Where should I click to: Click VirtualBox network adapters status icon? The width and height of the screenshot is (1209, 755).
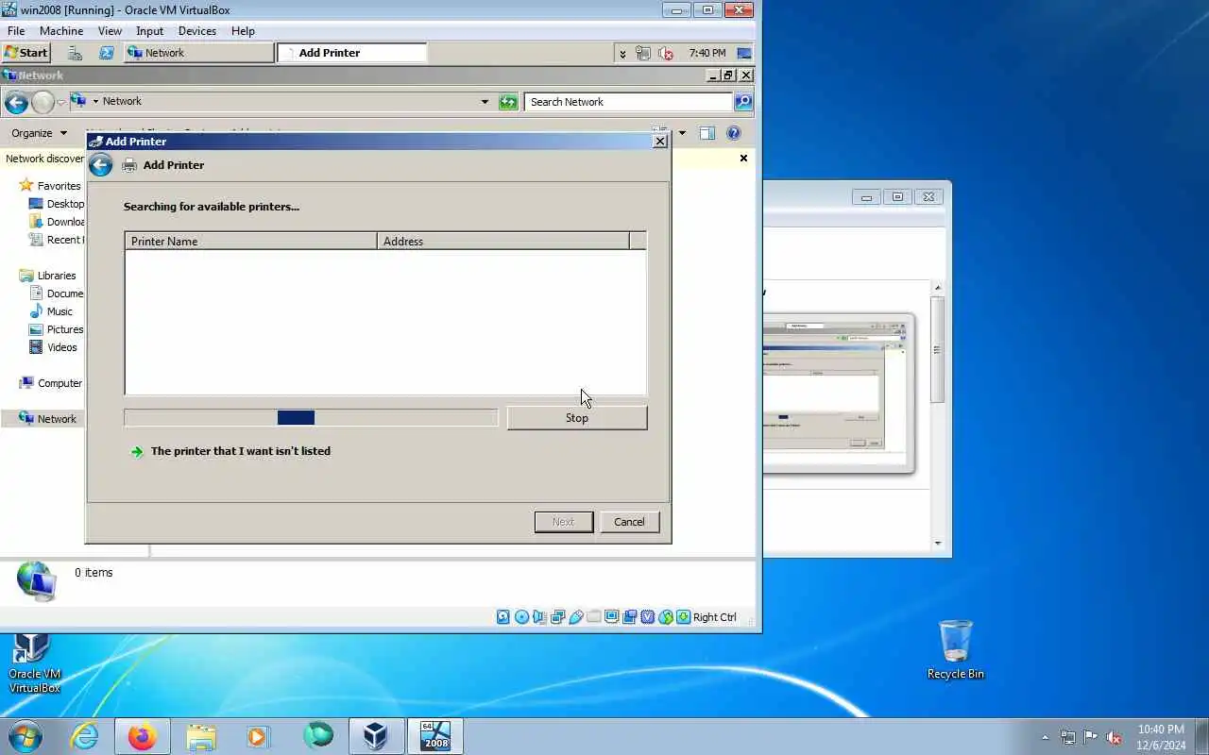pyautogui.click(x=557, y=617)
